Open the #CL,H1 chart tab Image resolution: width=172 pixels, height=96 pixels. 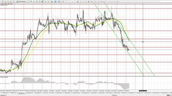[52, 93]
